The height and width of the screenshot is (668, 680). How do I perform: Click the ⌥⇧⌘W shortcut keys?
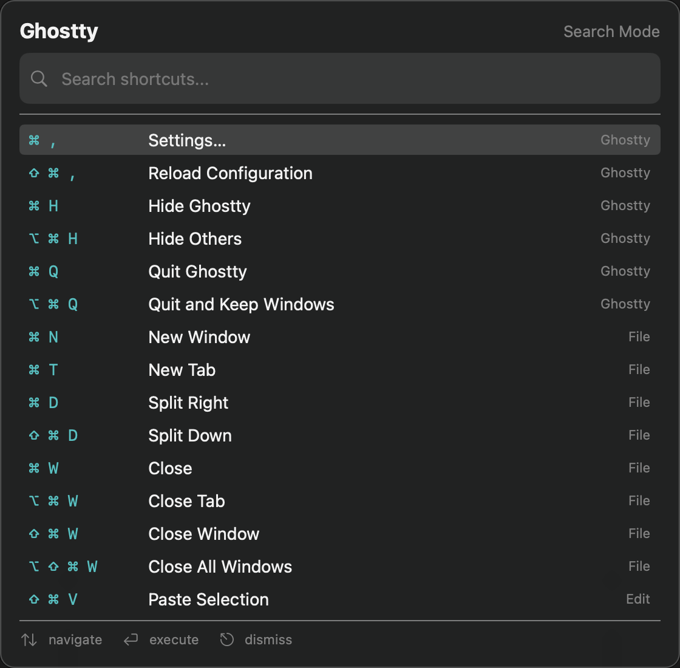[63, 567]
